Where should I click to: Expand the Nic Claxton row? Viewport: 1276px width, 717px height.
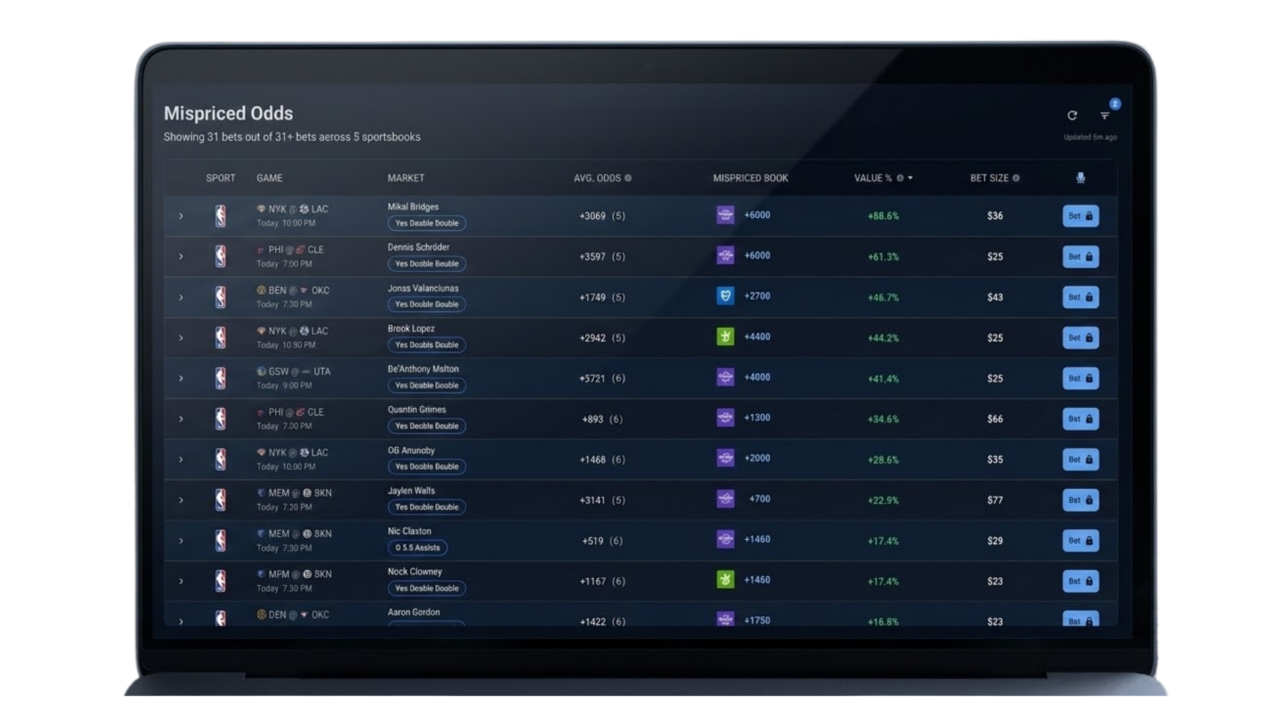coord(181,540)
